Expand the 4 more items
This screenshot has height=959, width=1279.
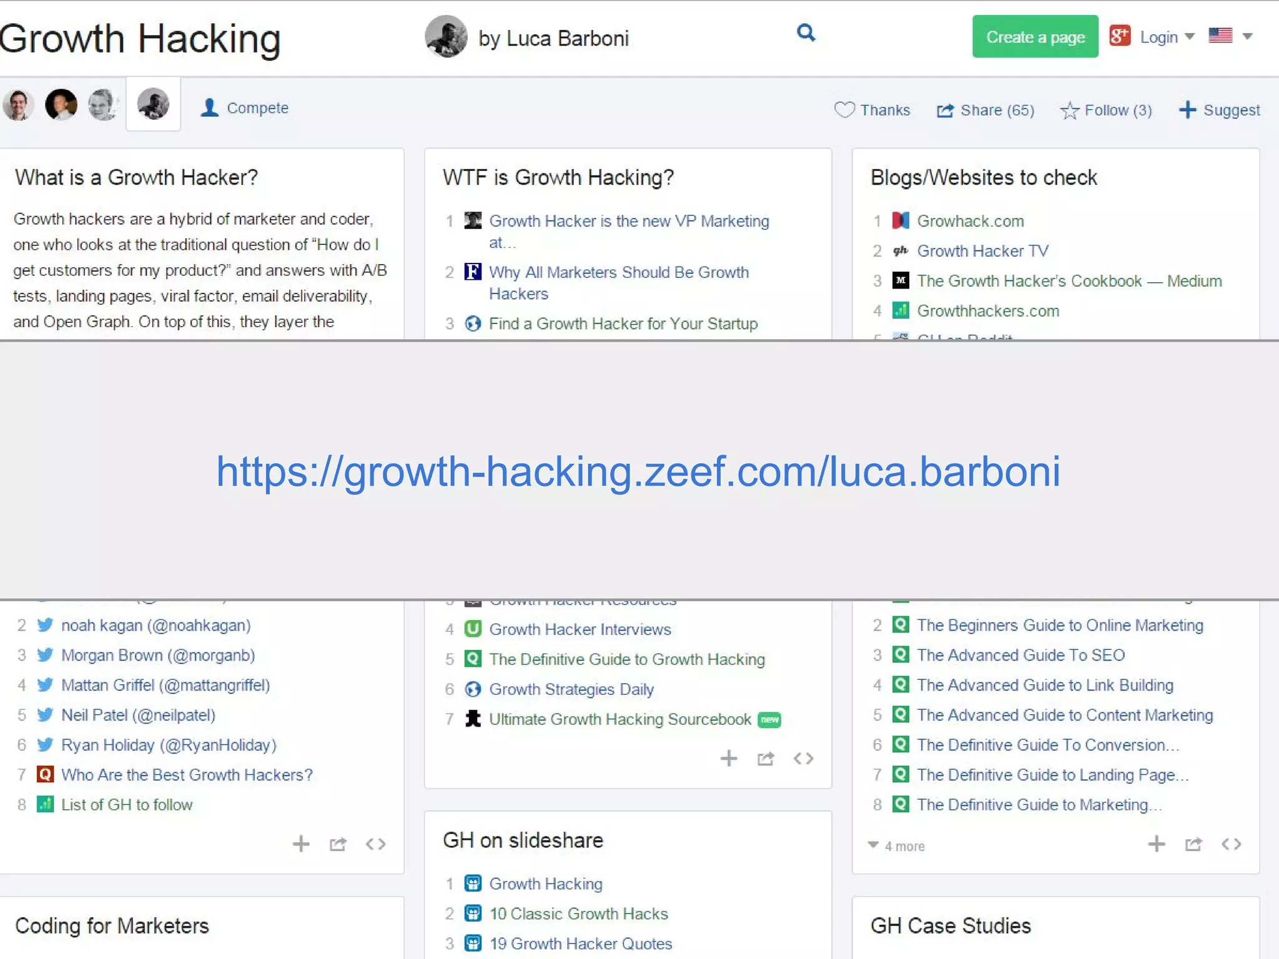click(x=896, y=846)
